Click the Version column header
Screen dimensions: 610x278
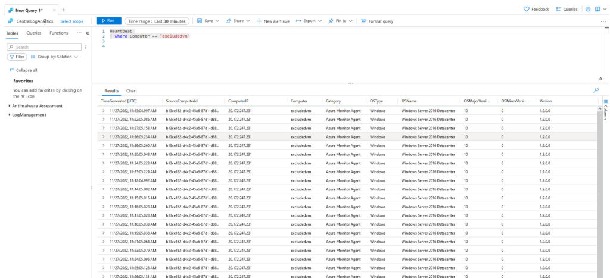546,101
